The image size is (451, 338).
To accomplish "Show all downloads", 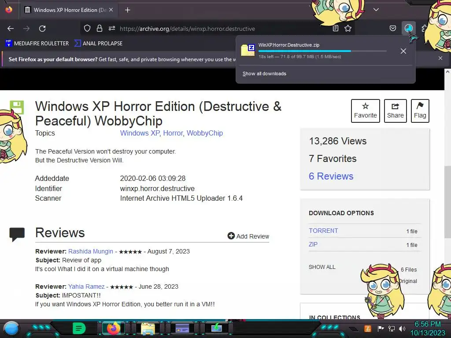I will tap(264, 73).
